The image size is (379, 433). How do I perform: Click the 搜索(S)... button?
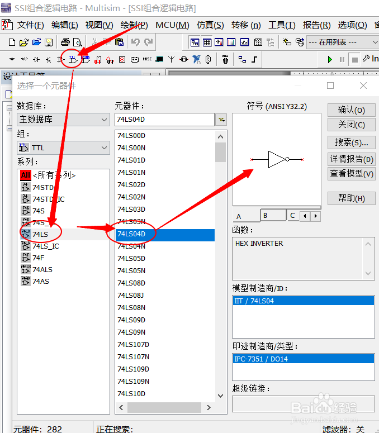(352, 142)
